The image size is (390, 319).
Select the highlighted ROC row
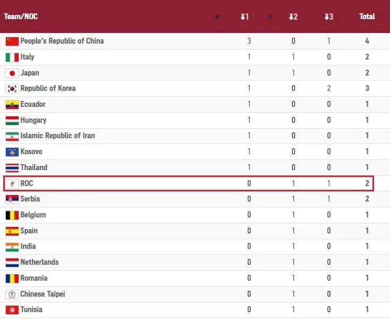point(189,183)
